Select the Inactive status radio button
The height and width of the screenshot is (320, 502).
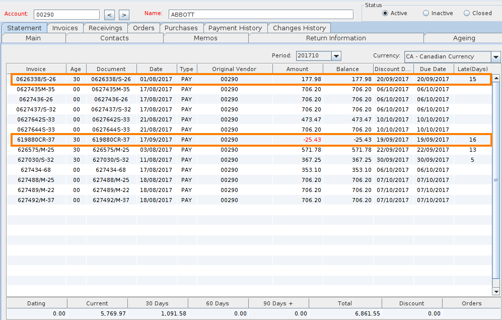[x=426, y=13]
